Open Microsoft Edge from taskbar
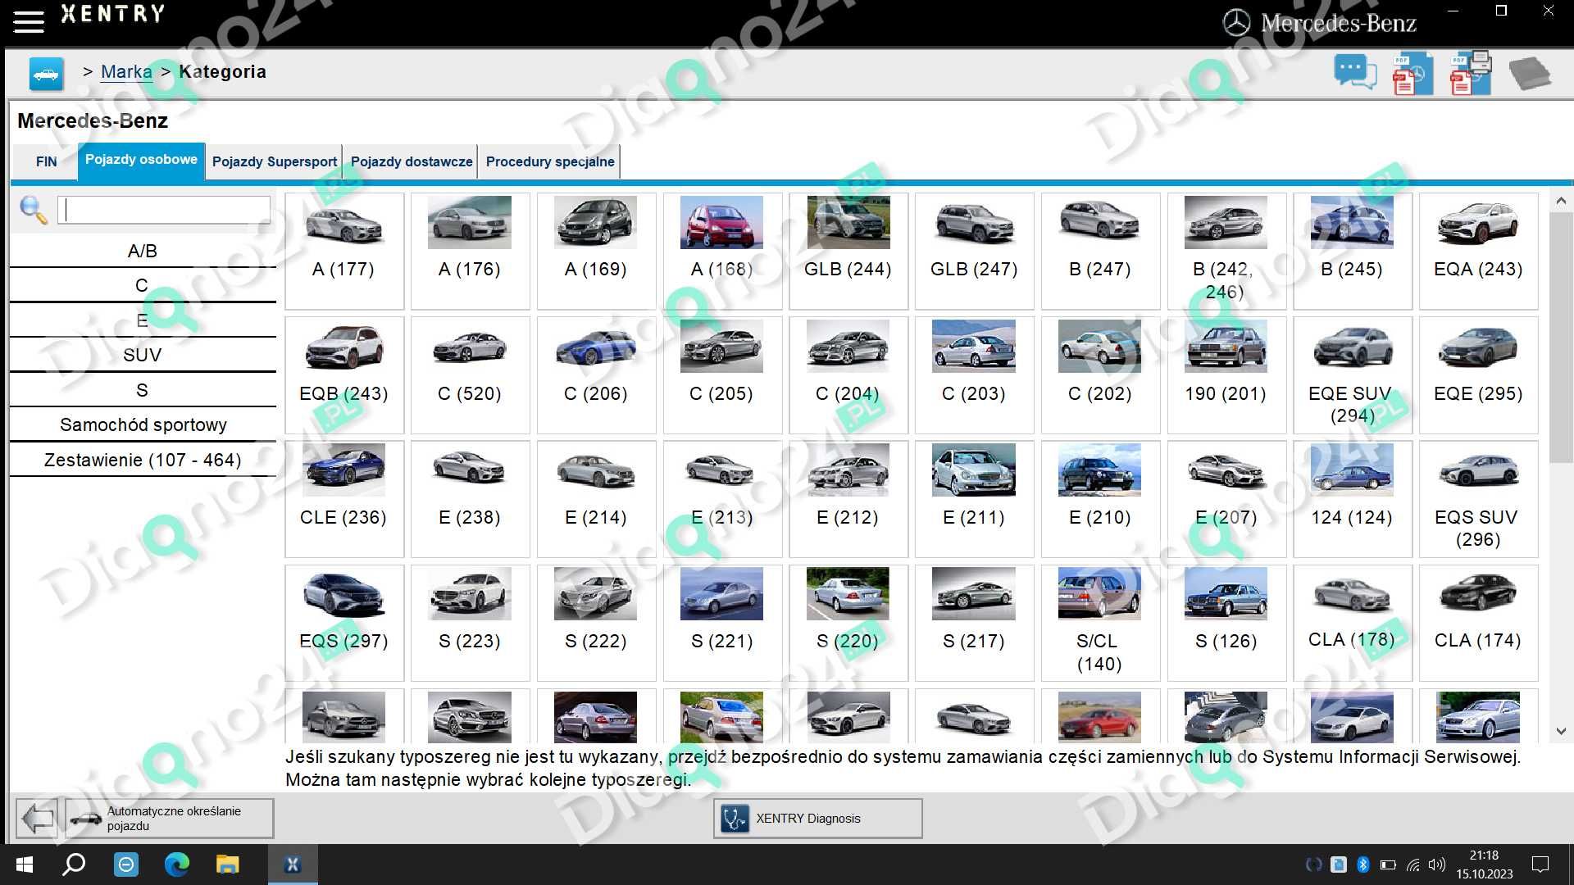This screenshot has height=885, width=1574. [x=176, y=865]
